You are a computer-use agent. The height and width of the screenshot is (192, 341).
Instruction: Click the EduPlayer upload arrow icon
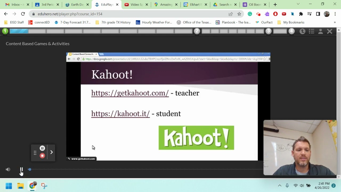(x=302, y=31)
